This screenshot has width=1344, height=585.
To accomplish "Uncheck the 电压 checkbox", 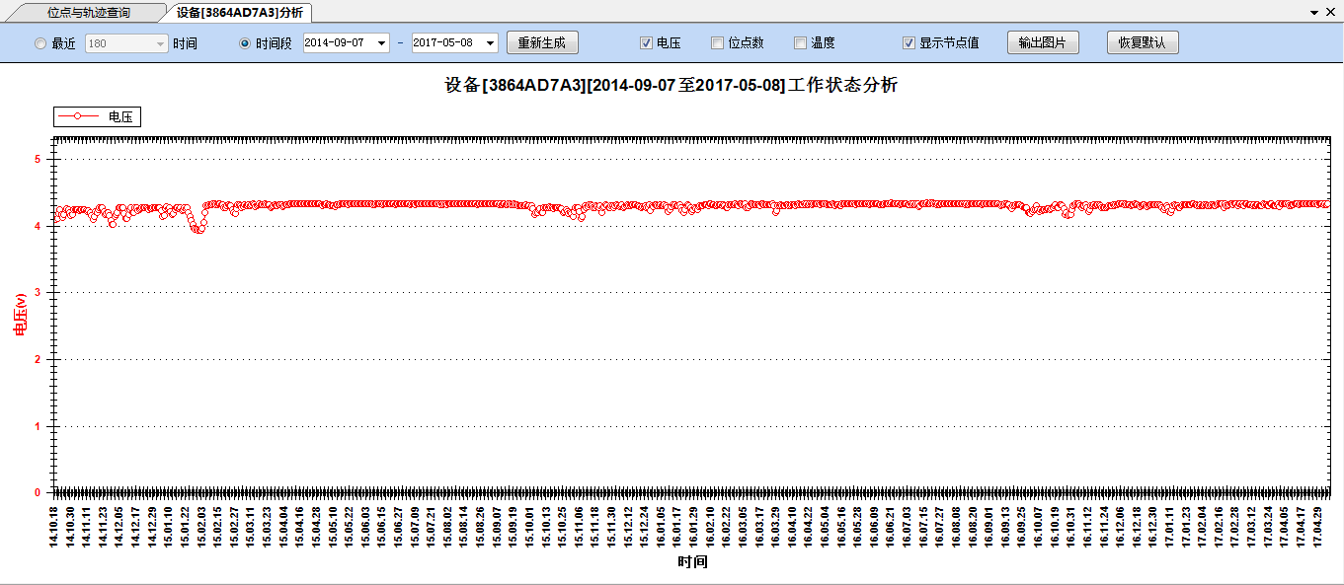I will [646, 43].
